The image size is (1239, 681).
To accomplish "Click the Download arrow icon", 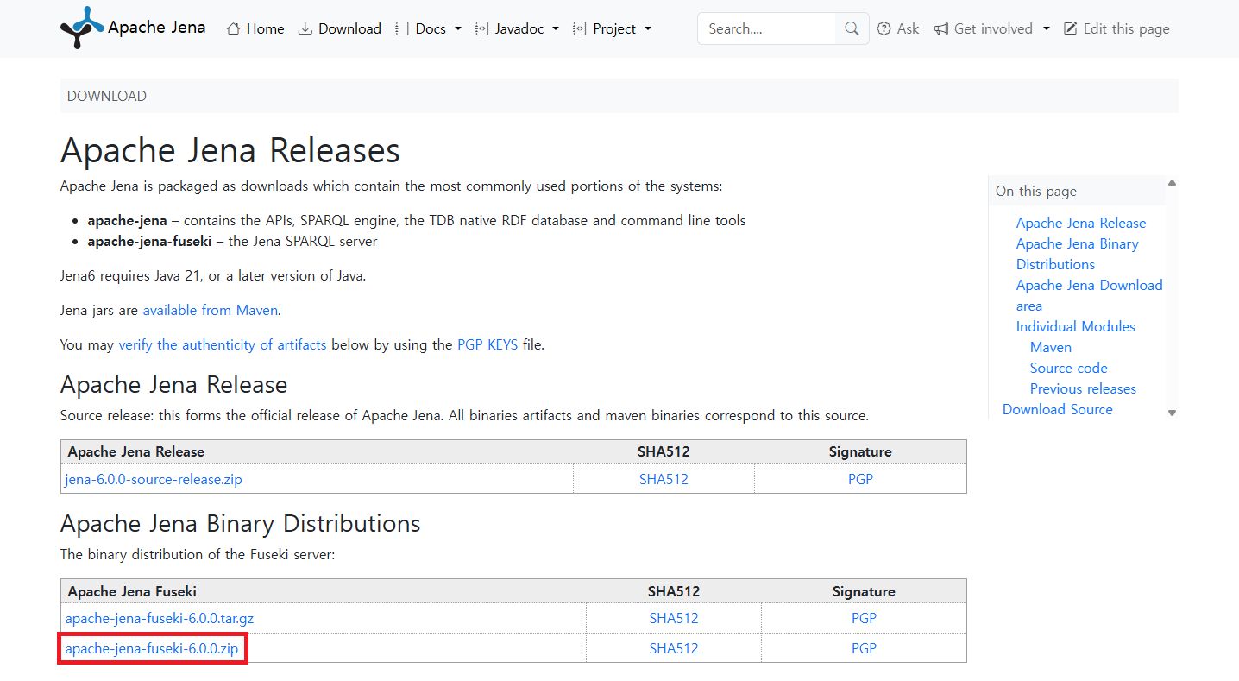I will [x=305, y=28].
